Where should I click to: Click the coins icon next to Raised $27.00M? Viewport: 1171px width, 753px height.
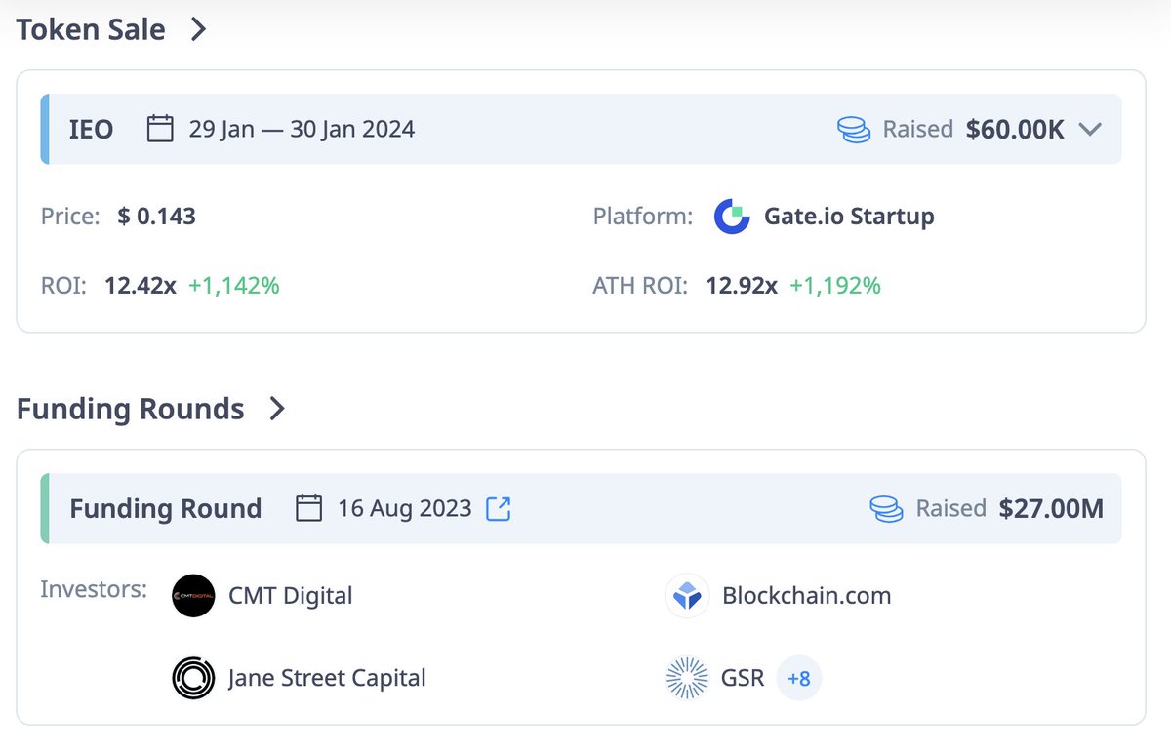pyautogui.click(x=886, y=508)
